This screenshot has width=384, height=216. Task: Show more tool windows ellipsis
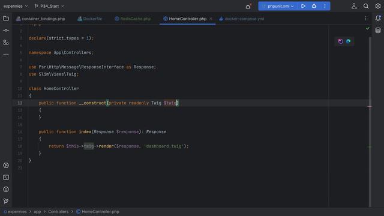6,55
